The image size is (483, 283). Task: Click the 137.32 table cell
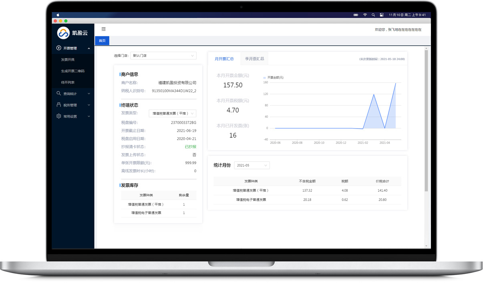[307, 191]
